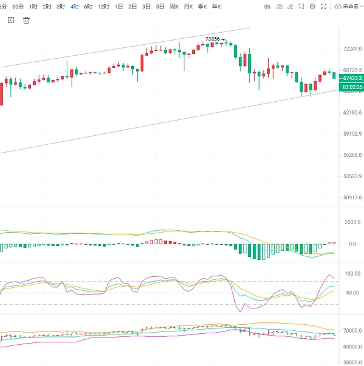Switch to the 30分 timeframe

(x=18, y=7)
